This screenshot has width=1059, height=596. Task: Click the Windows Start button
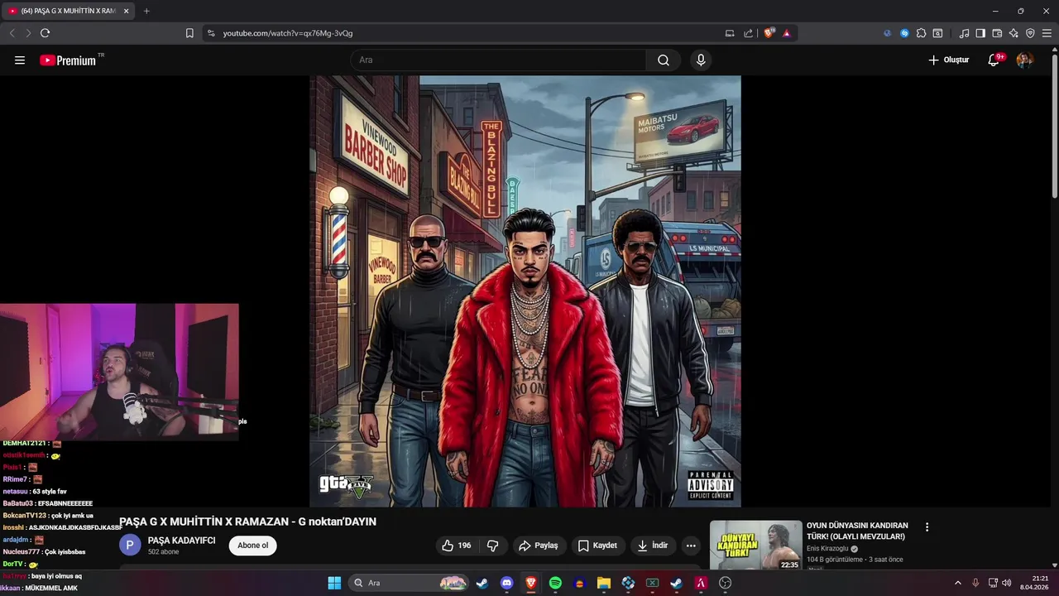tap(334, 583)
